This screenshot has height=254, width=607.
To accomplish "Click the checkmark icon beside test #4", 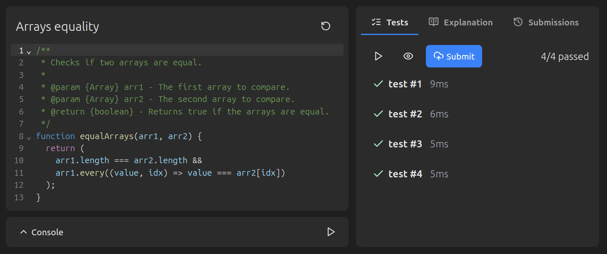I will pos(378,174).
